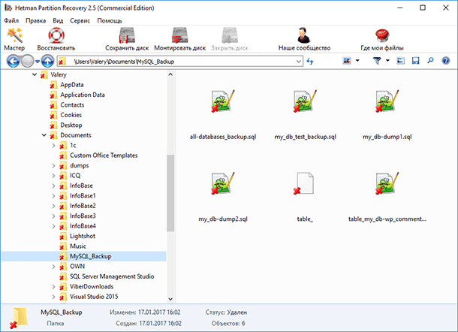Click tree scrollbar up arrow
The height and width of the screenshot is (332, 458).
[170, 74]
